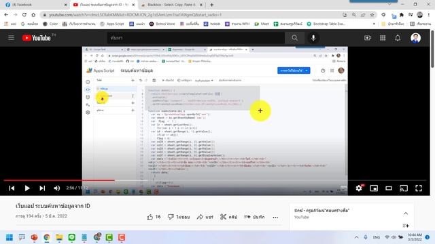Dislike the video with thumbs-down icon
435x244 pixels.
[x=171, y=217]
